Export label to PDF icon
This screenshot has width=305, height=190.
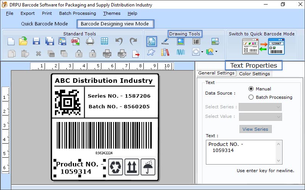coord(75,41)
